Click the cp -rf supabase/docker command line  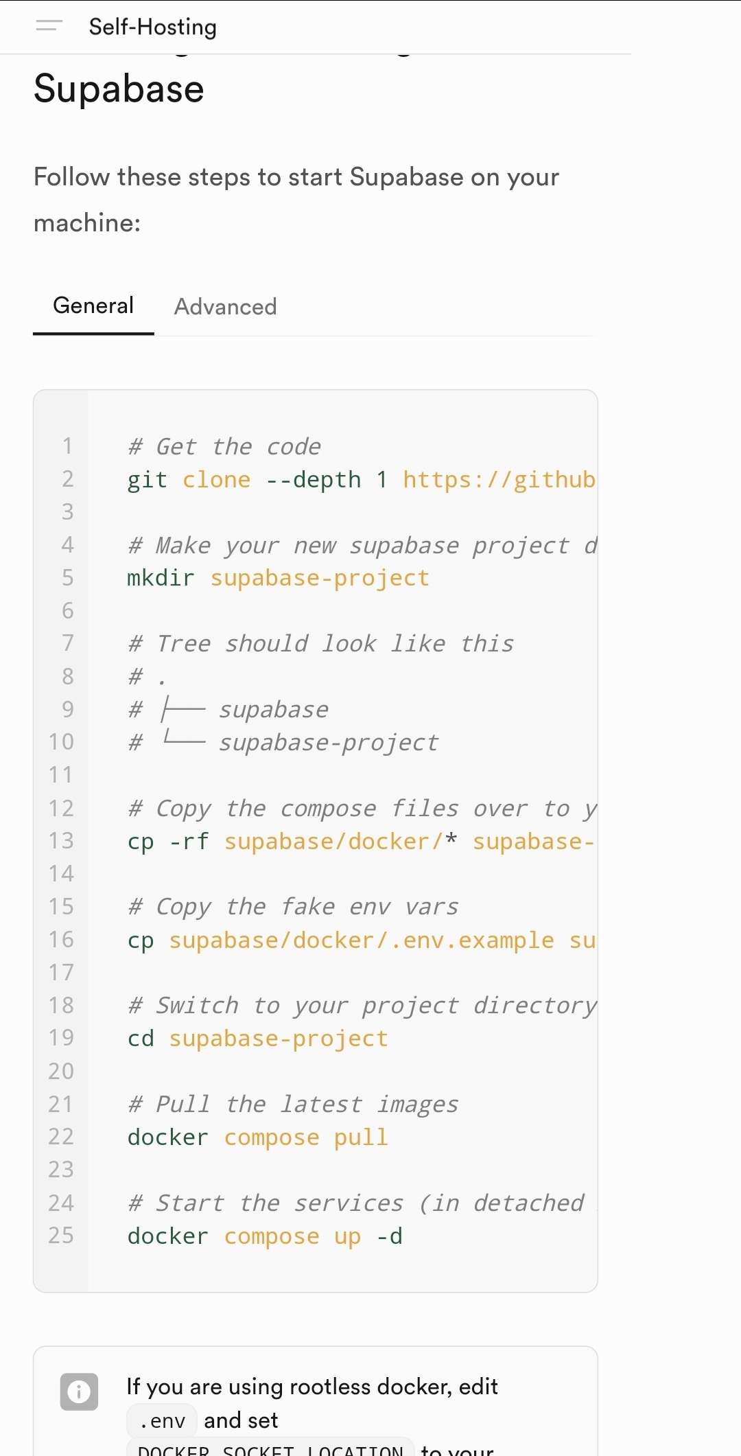pos(360,842)
